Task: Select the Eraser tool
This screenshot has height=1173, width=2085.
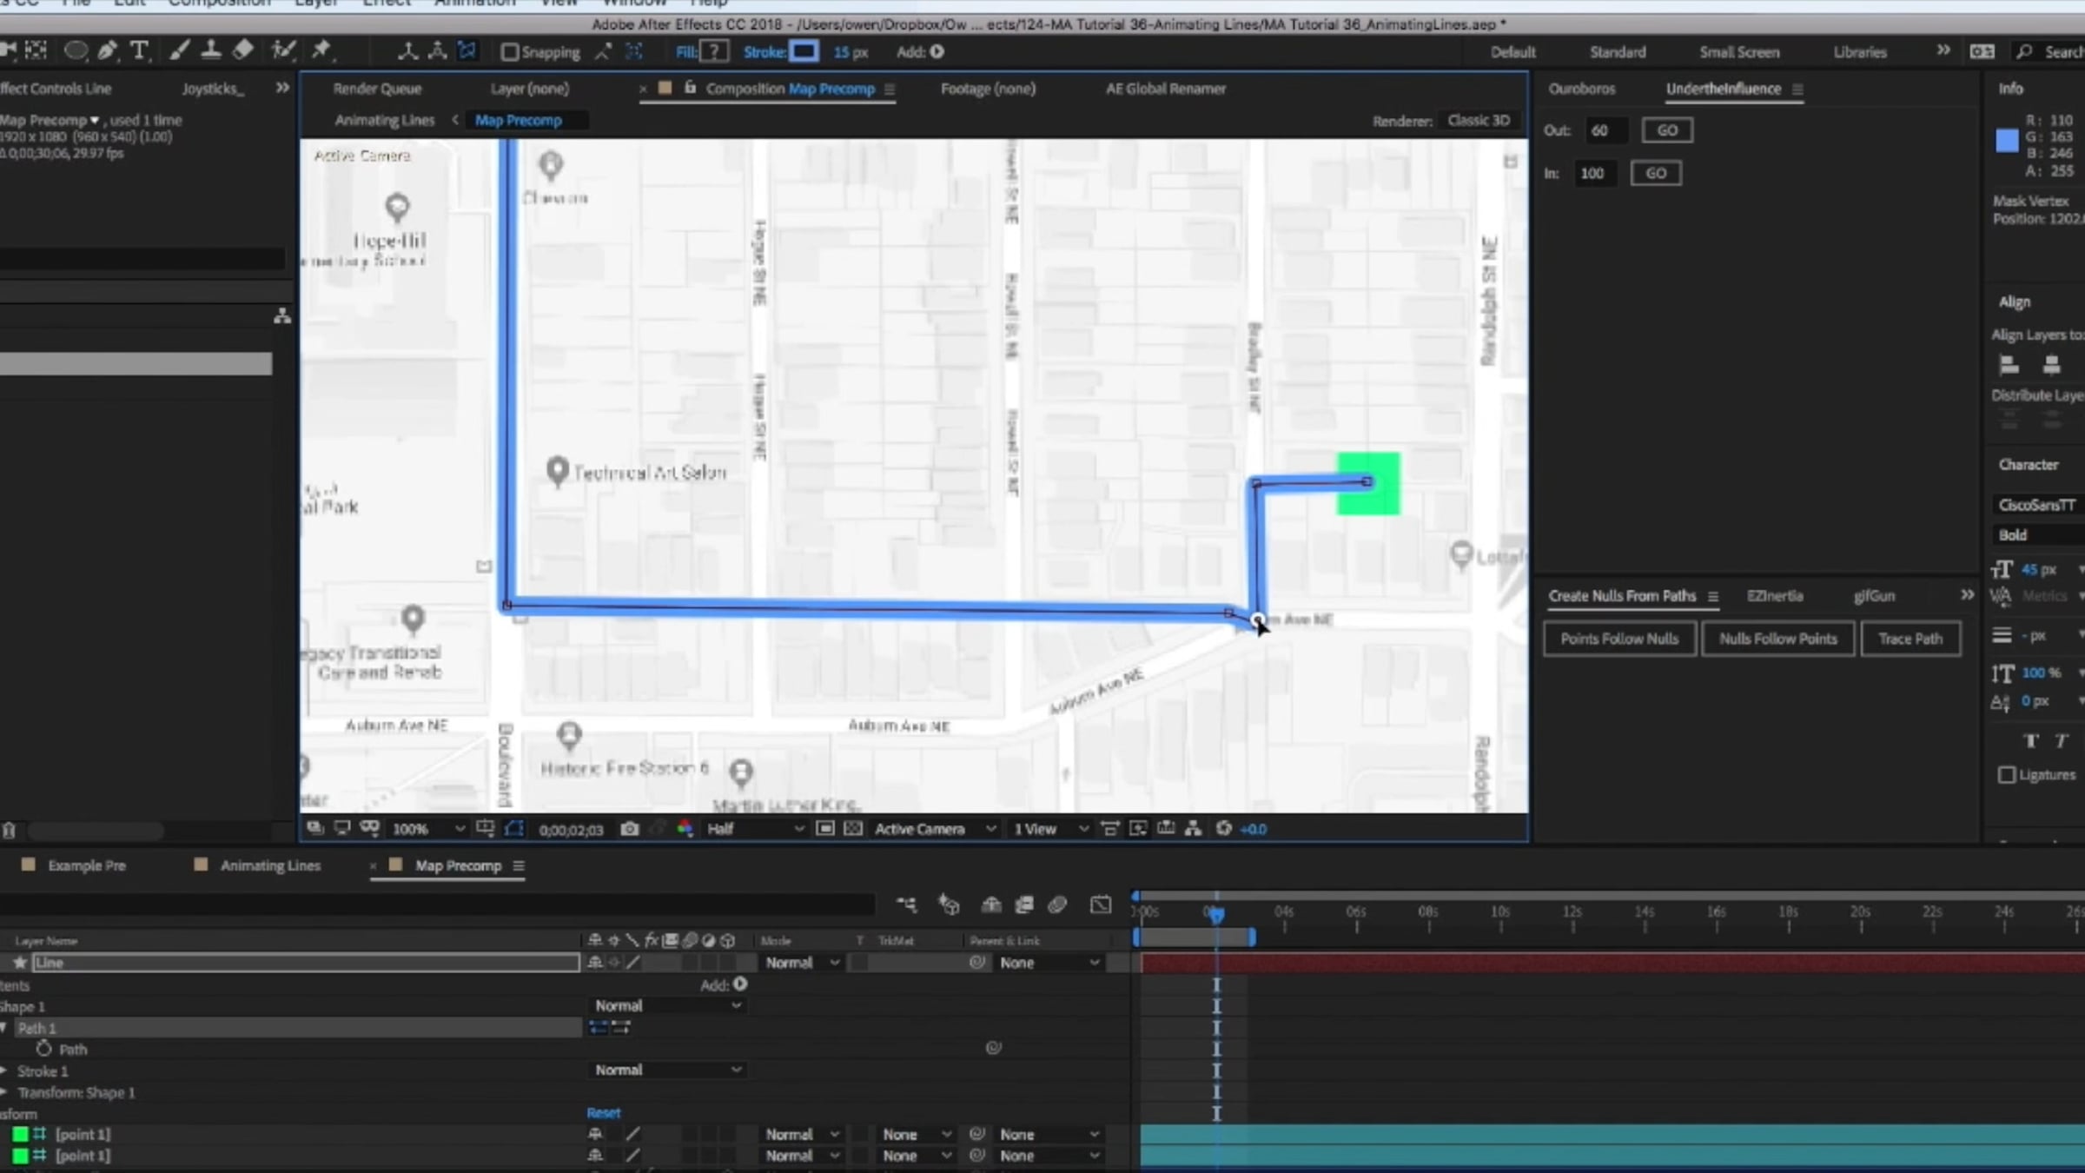Action: (243, 51)
